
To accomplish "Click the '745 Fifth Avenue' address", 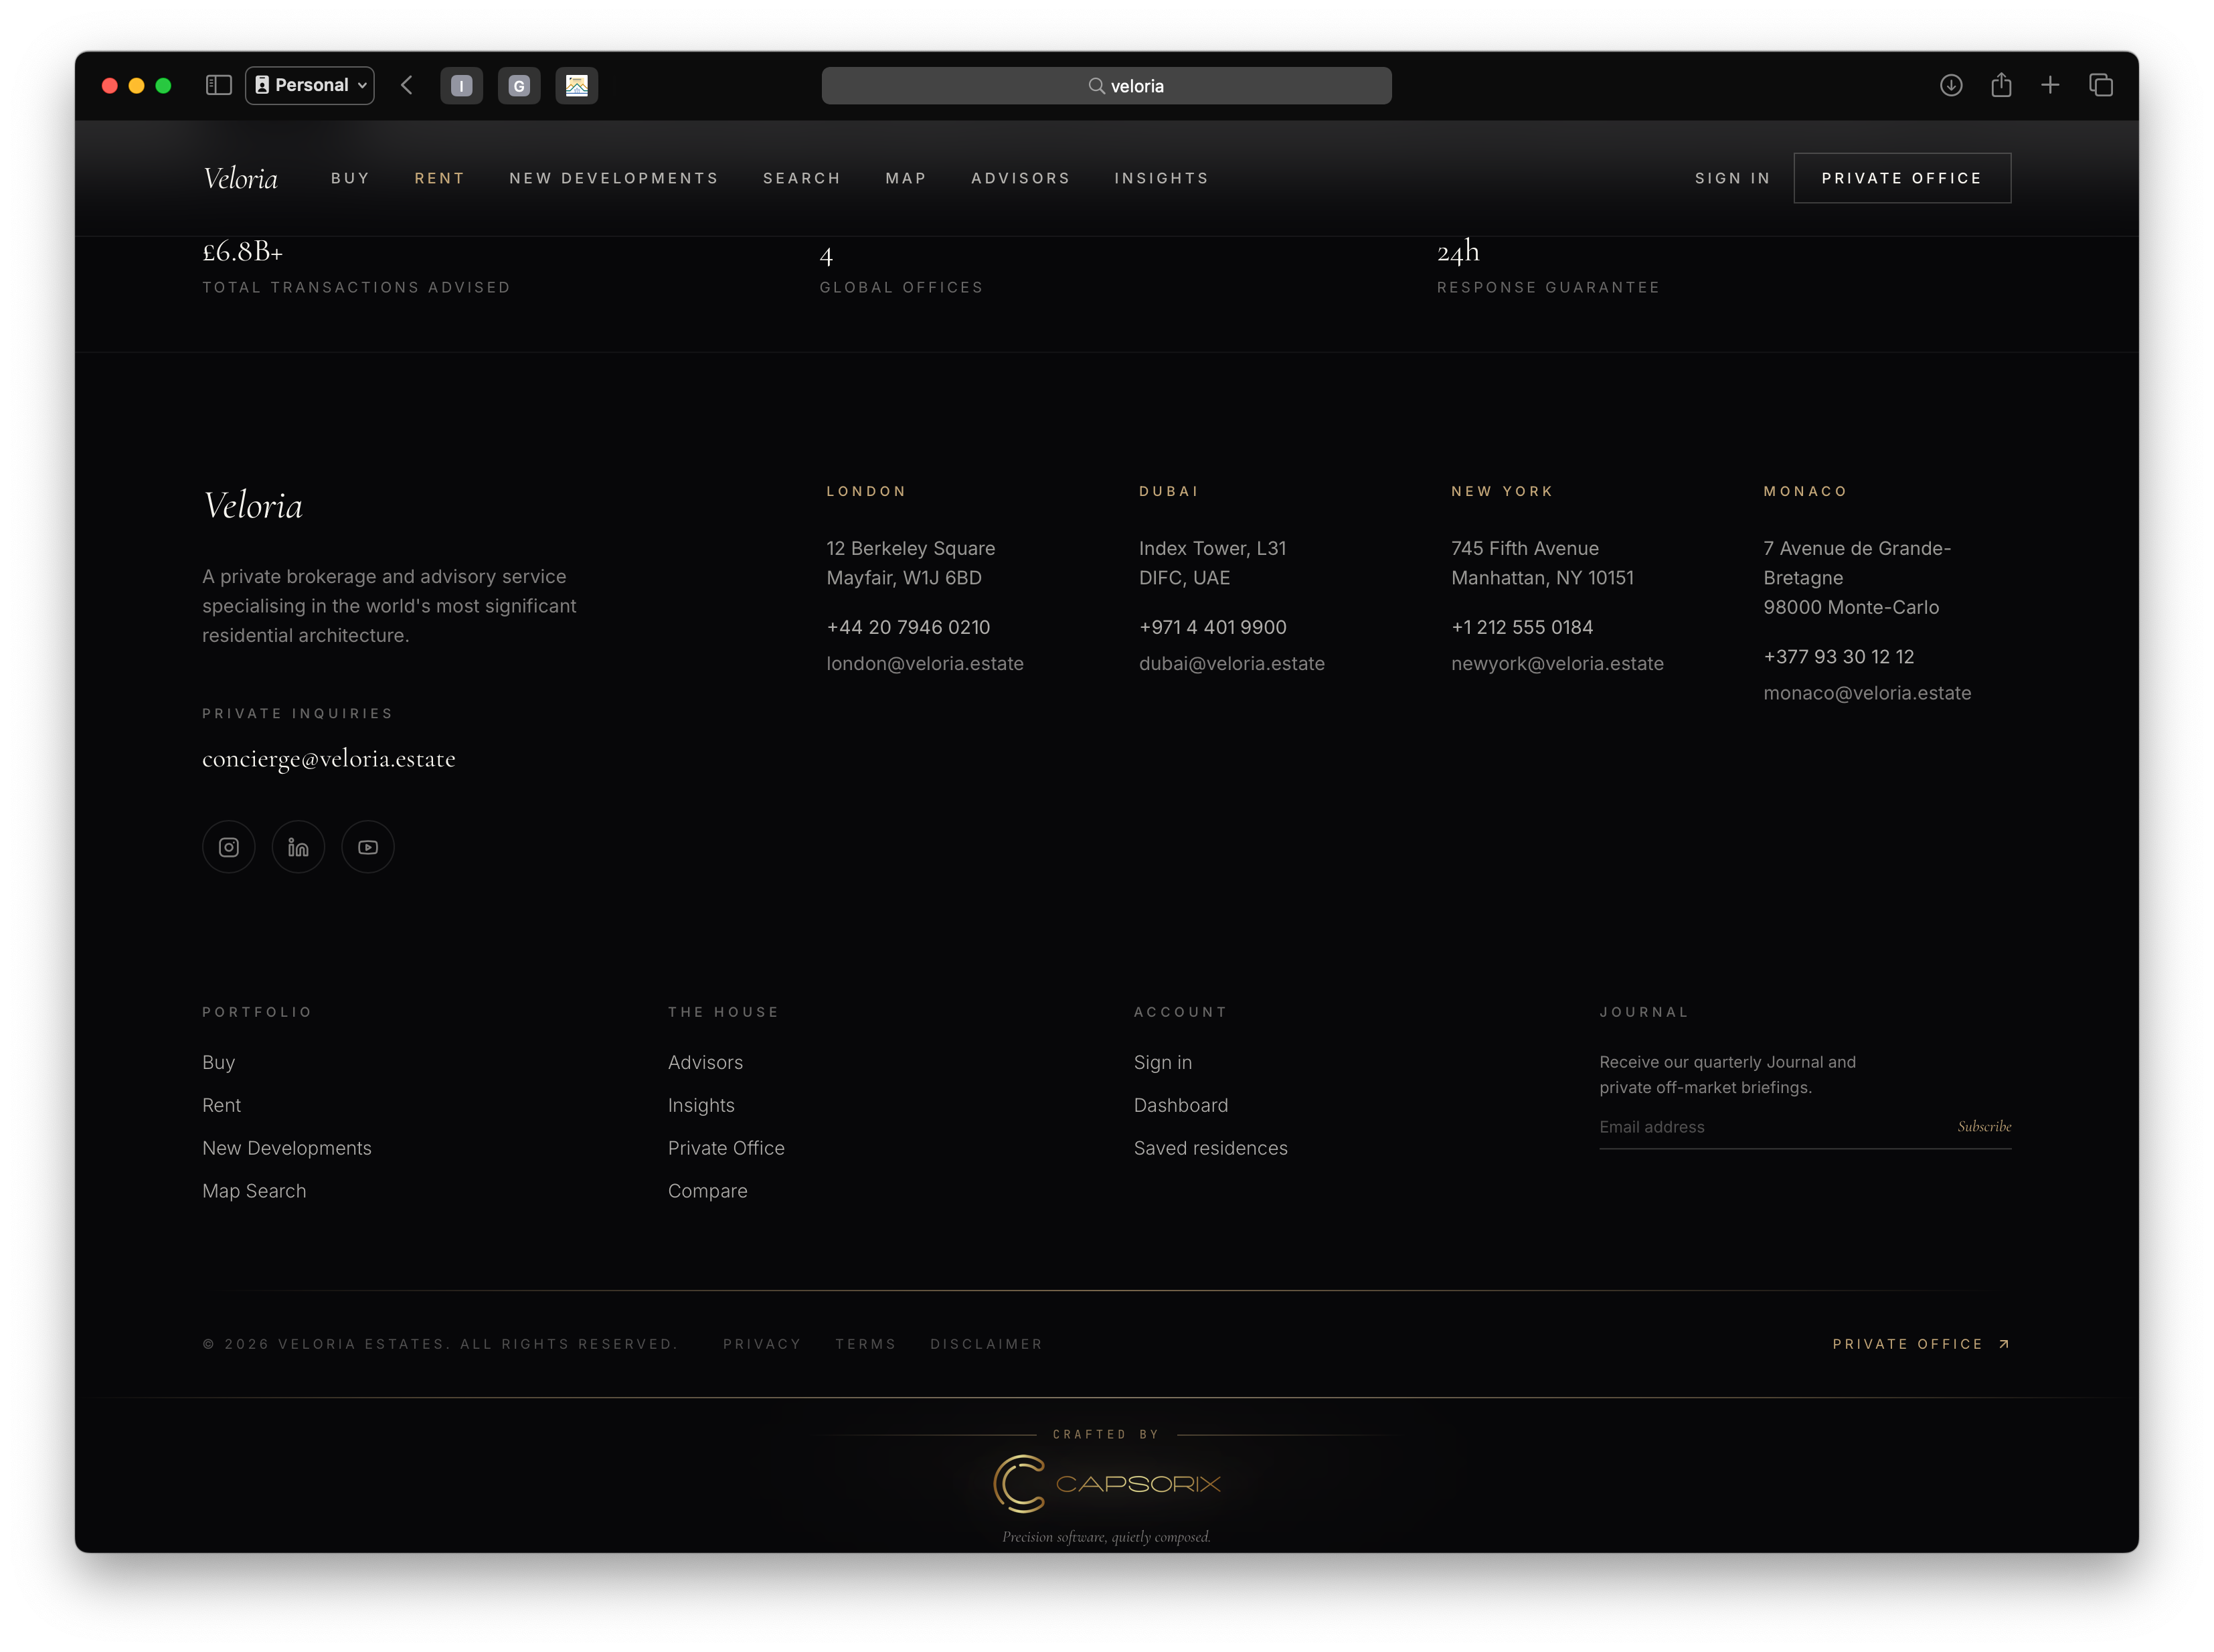I will 1525,548.
